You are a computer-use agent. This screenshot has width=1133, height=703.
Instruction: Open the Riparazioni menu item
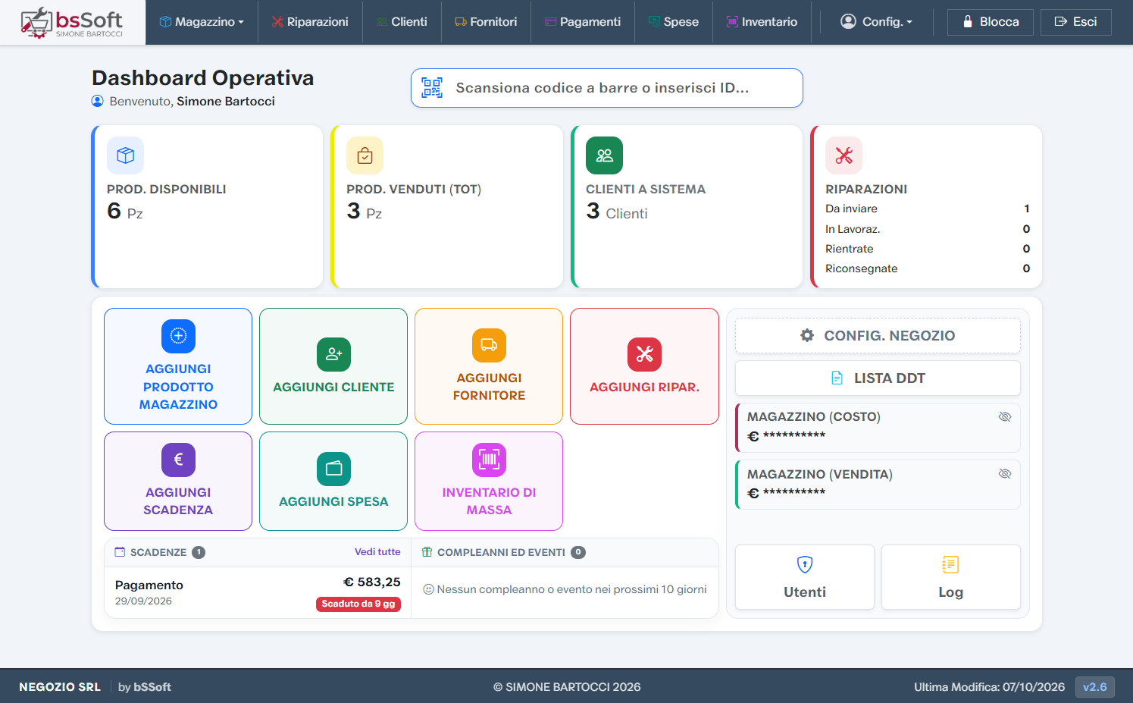coord(310,22)
